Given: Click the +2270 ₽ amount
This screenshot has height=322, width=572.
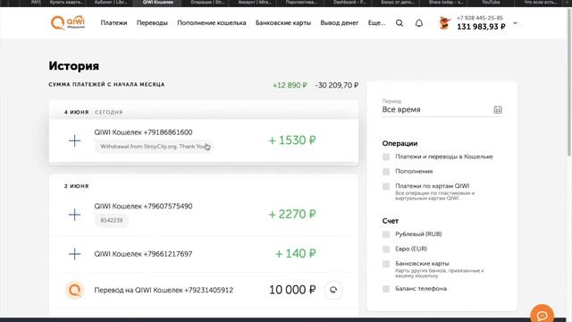Looking at the screenshot, I should click(292, 214).
